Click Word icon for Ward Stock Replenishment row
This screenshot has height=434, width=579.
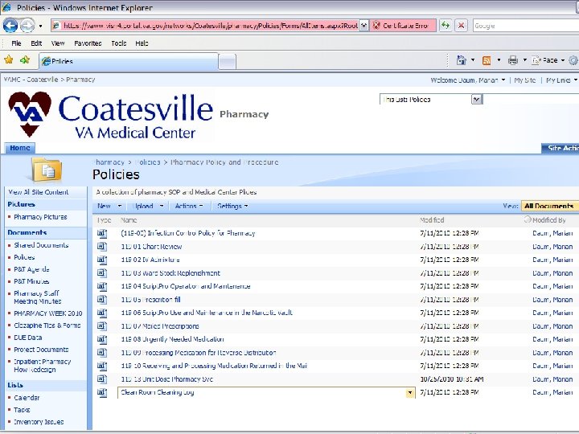pyautogui.click(x=102, y=273)
